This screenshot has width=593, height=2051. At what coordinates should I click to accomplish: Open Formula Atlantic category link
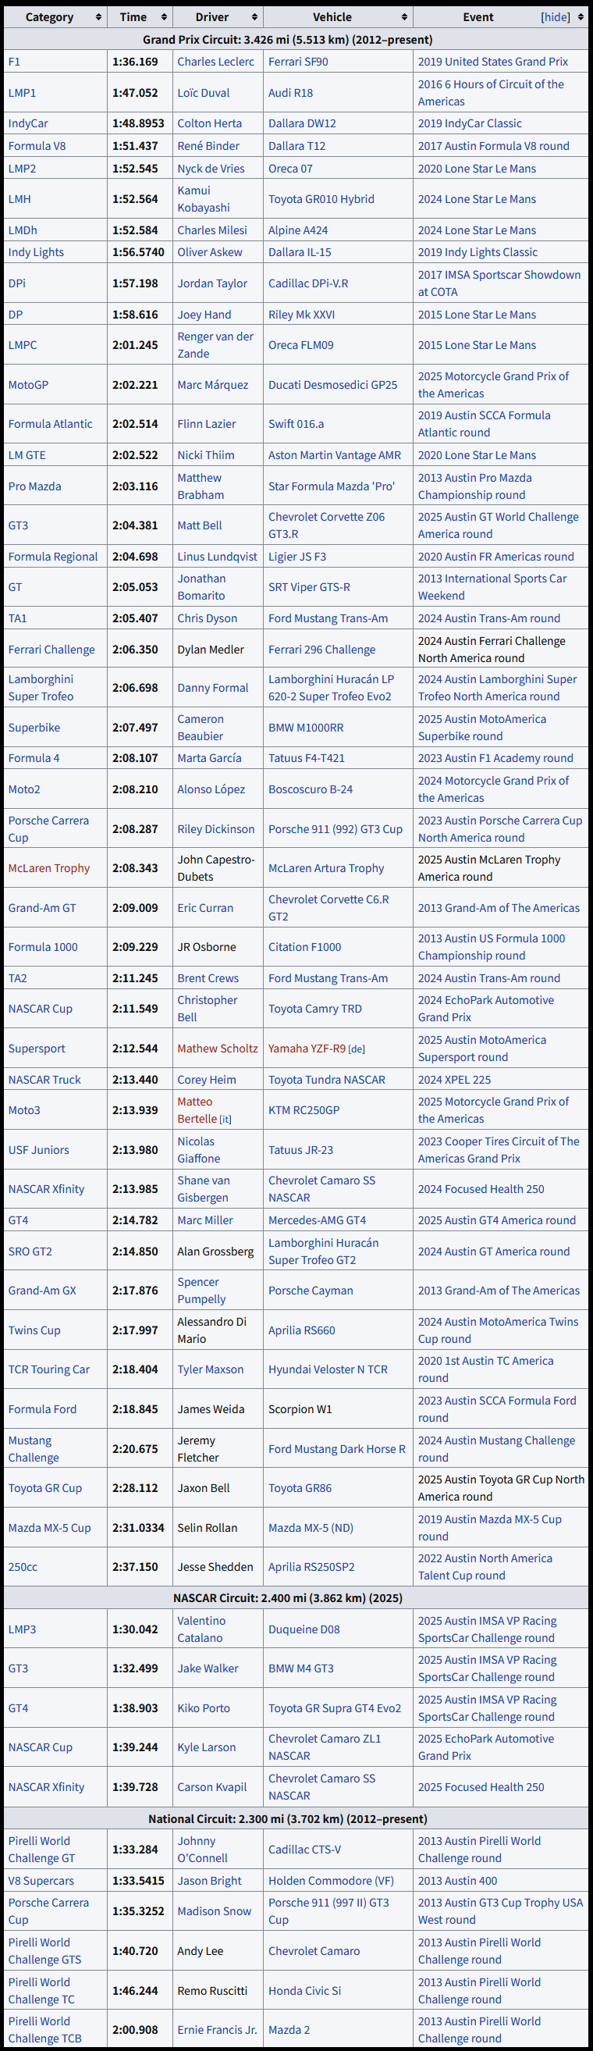(x=50, y=425)
